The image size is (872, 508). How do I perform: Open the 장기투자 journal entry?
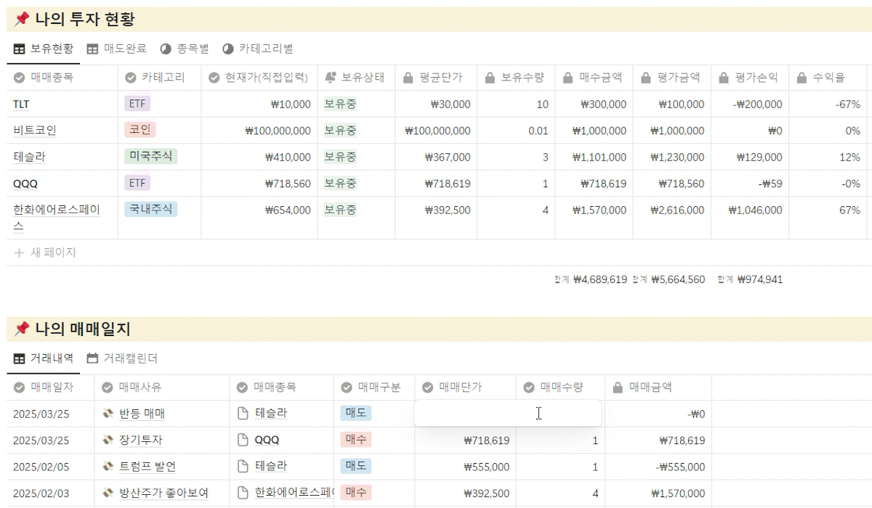[141, 440]
